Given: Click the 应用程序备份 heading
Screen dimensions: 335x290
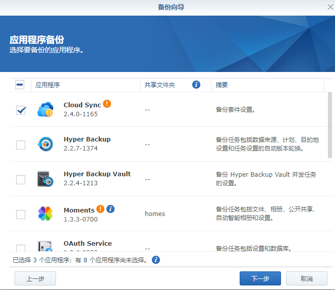Looking at the screenshot, I should [x=37, y=40].
